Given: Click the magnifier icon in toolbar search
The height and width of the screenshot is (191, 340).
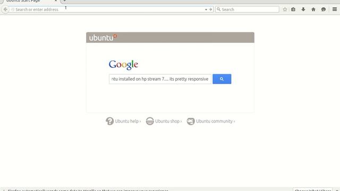Looking at the screenshot, I should (218, 10).
